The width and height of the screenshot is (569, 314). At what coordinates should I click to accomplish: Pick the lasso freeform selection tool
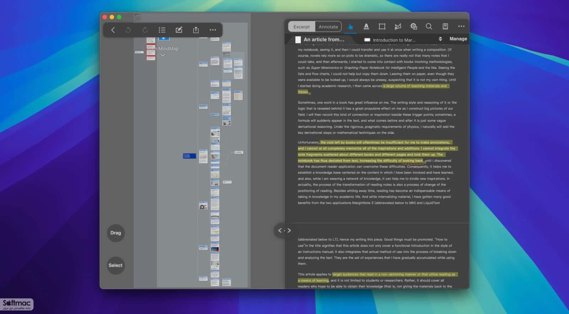click(398, 27)
